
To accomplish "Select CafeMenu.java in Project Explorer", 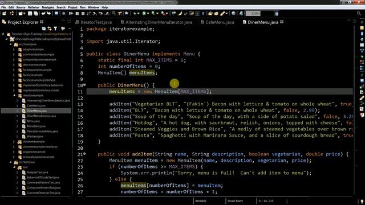I will [36, 106].
